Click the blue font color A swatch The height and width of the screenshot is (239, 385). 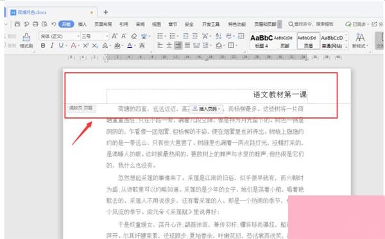click(130, 45)
